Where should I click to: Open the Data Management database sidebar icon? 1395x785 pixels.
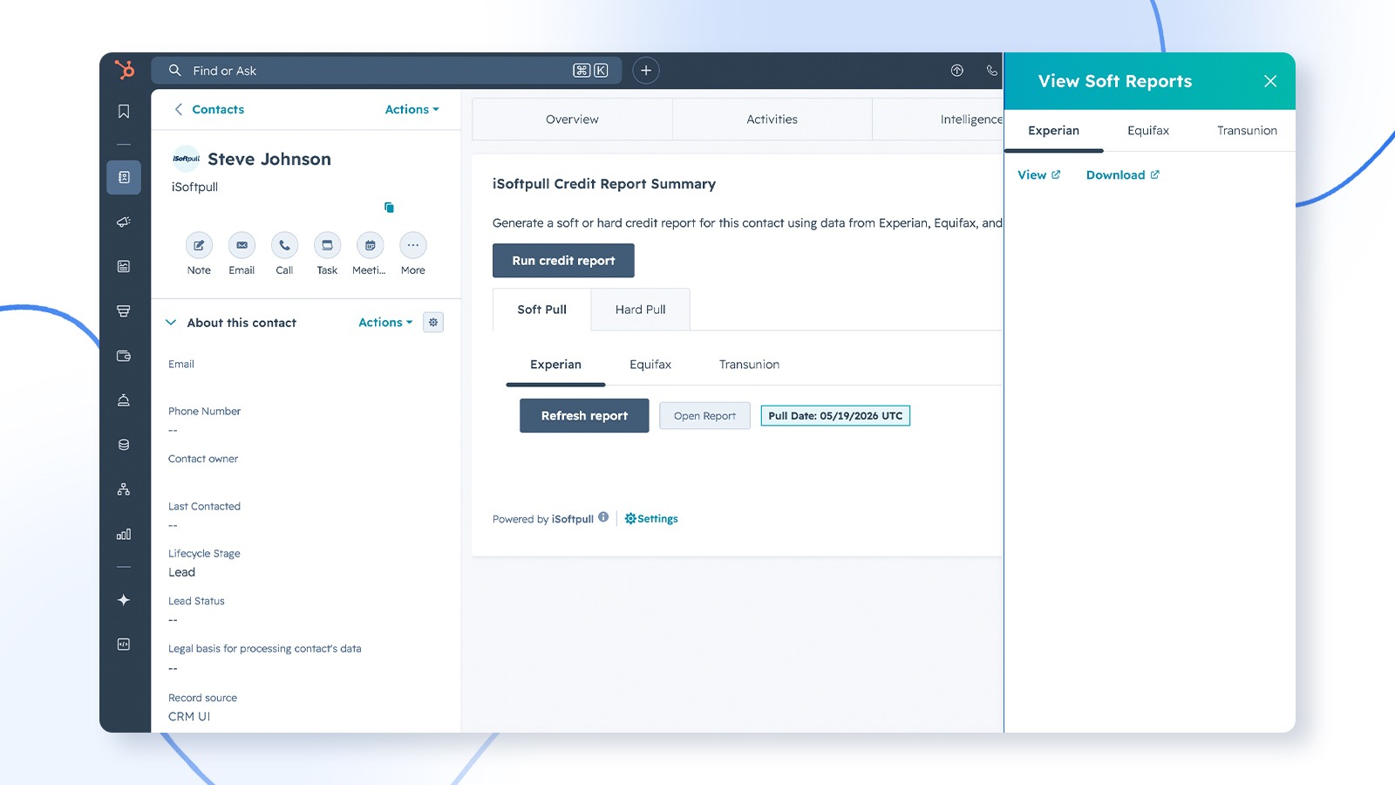124,445
